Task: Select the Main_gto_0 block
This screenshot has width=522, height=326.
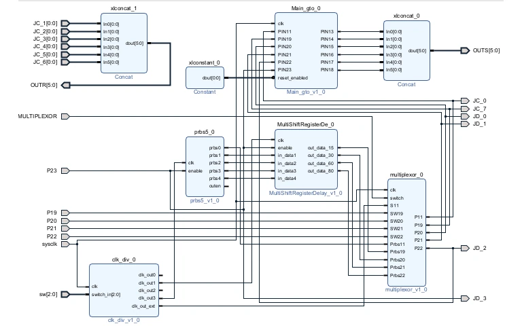Action: (x=306, y=50)
